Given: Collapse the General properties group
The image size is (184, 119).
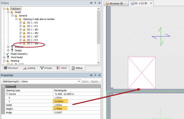Looking at the screenshot, I should pyautogui.click(x=3, y=86).
